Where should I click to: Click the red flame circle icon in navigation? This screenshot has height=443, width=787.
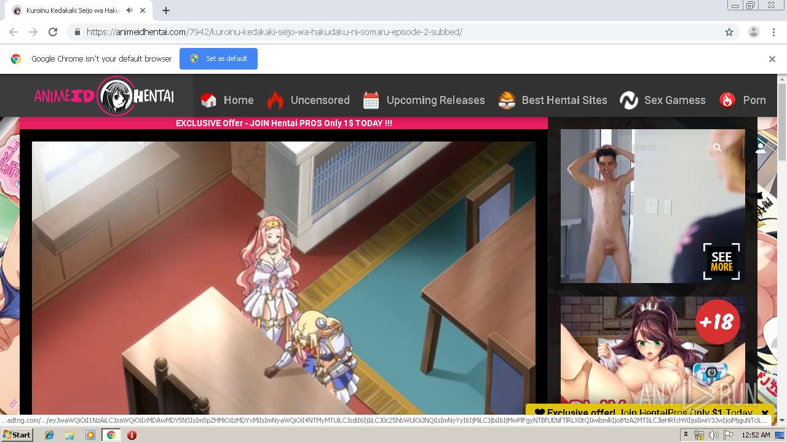point(727,100)
